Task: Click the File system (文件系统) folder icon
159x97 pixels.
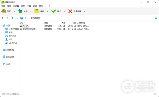Action: pos(4,50)
